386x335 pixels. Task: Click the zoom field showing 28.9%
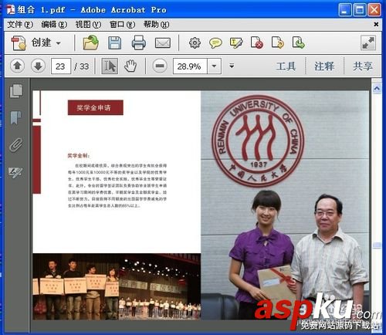pos(190,66)
